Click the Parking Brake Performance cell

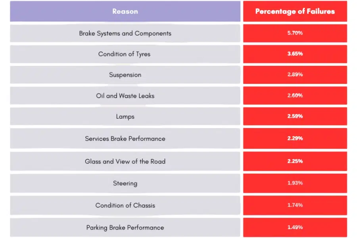point(125,228)
